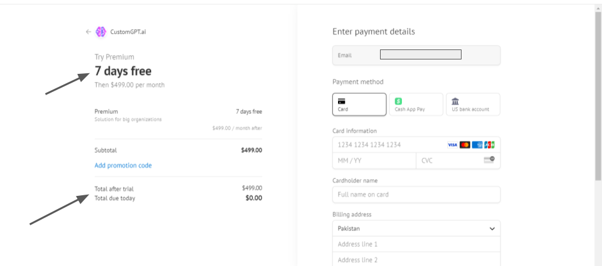Click the page vertical scrollbar
Screen dimensions: 602x266
[x=598, y=94]
